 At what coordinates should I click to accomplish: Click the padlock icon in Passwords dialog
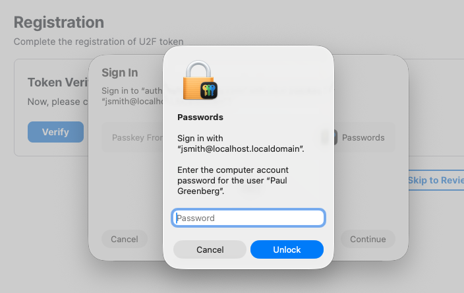coord(198,81)
